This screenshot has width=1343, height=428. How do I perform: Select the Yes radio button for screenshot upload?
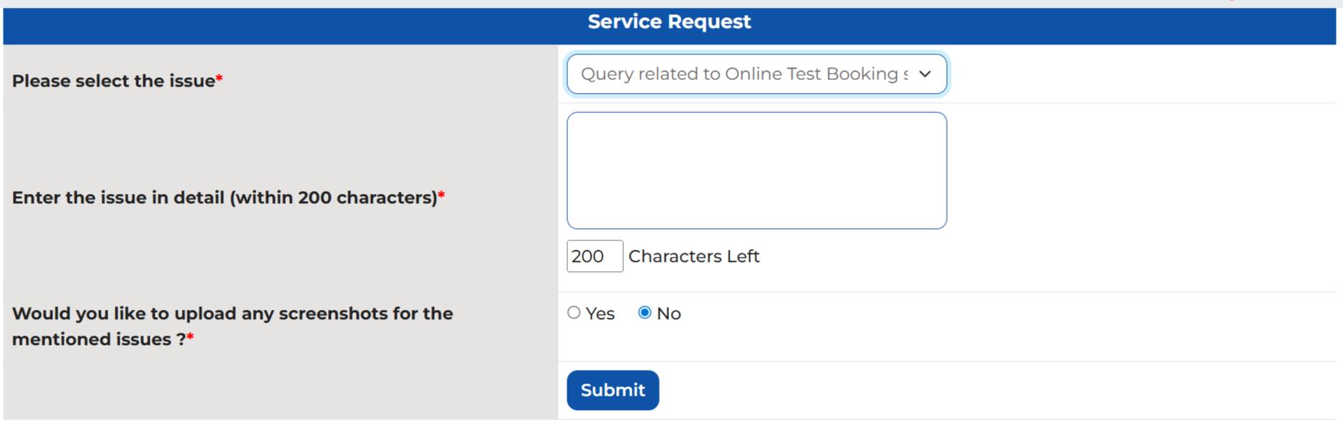573,313
